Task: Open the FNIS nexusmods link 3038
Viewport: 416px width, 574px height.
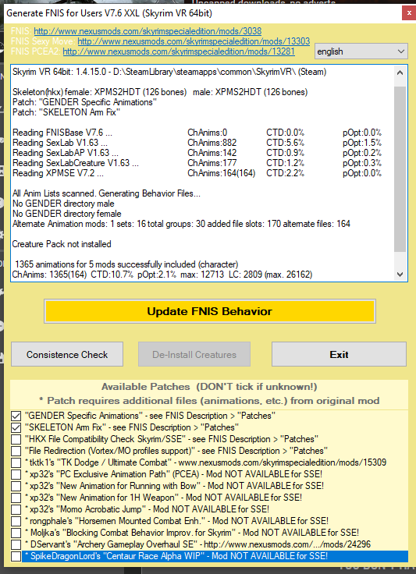Action: click(x=148, y=31)
